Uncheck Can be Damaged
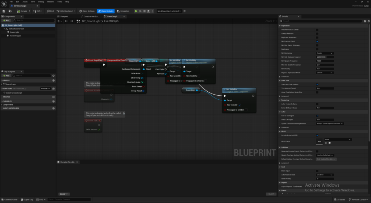This screenshot has width=371, height=203. point(317,116)
